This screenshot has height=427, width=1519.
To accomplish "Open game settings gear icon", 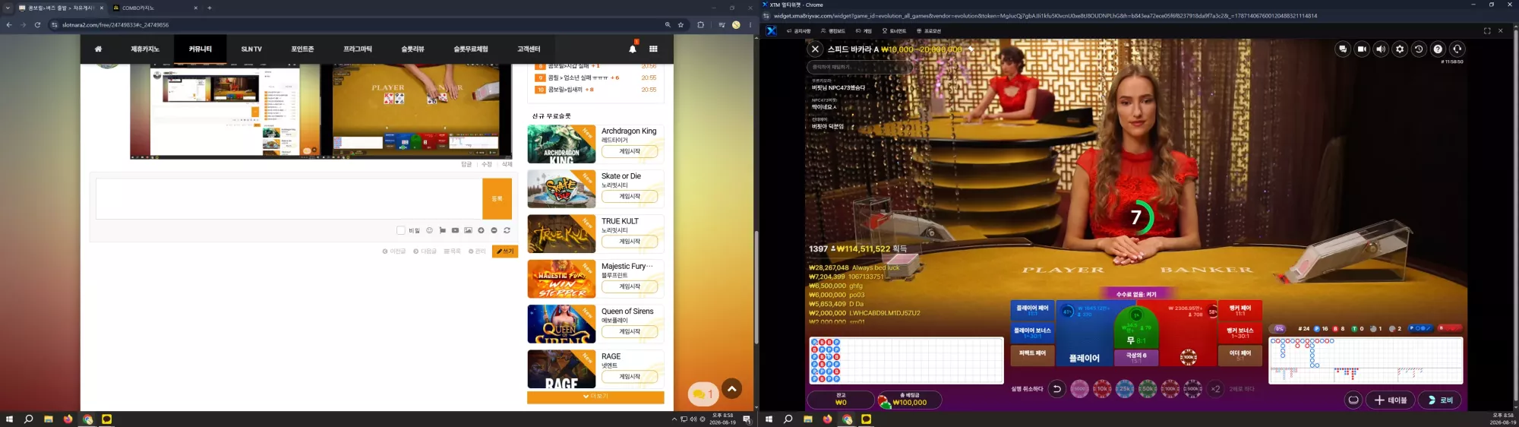I will point(1400,49).
